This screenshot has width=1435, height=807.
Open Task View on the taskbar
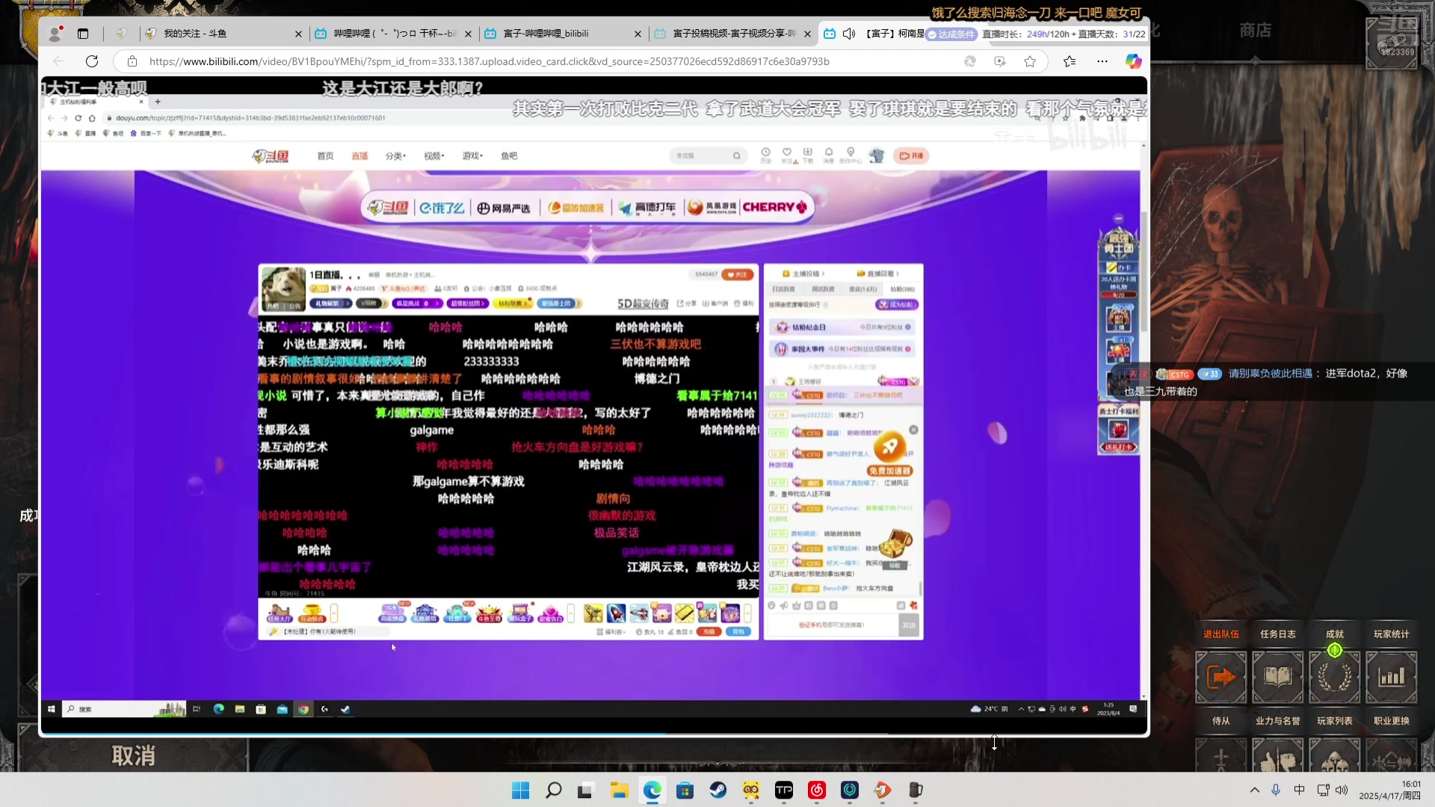586,790
